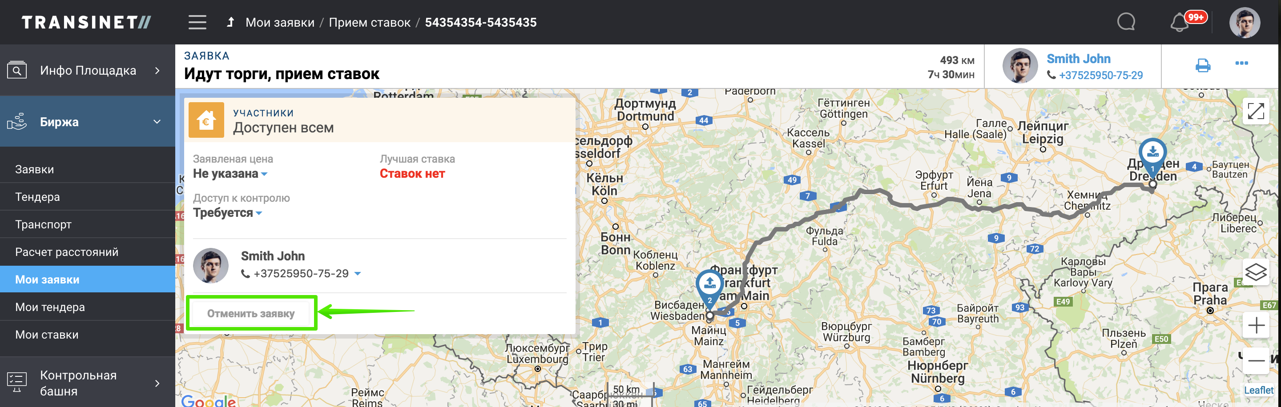1281x407 pixels.
Task: Open the hamburger menu in top bar
Action: [x=197, y=22]
